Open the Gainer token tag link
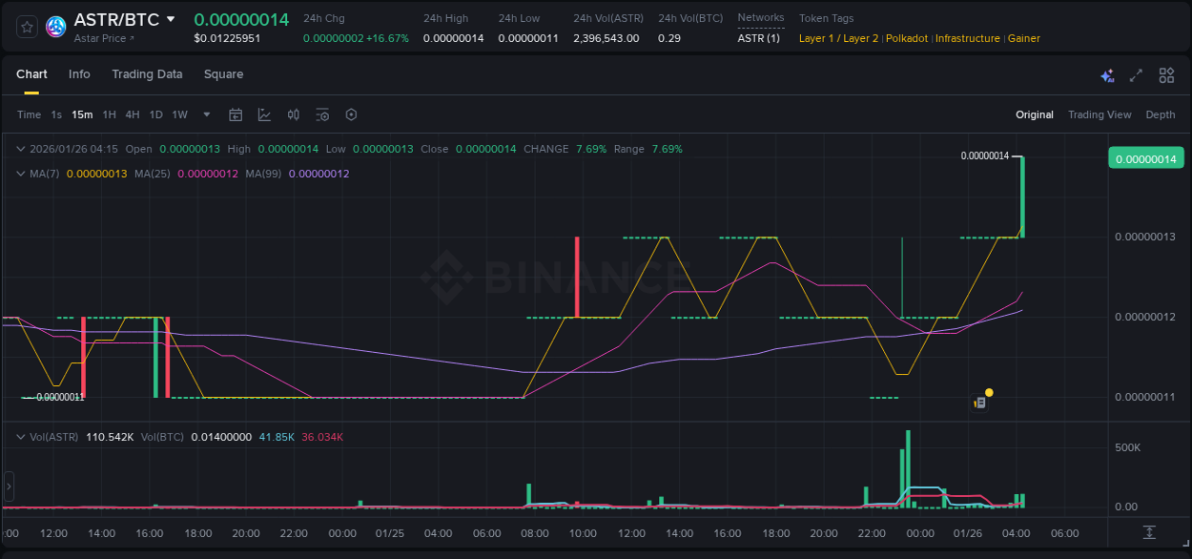This screenshot has height=559, width=1192. [1023, 38]
